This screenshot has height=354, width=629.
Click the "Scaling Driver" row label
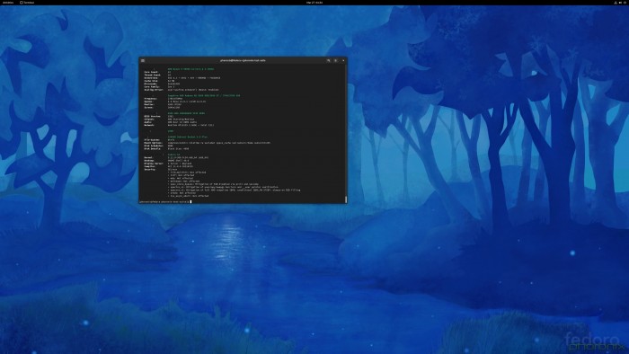[x=154, y=90]
